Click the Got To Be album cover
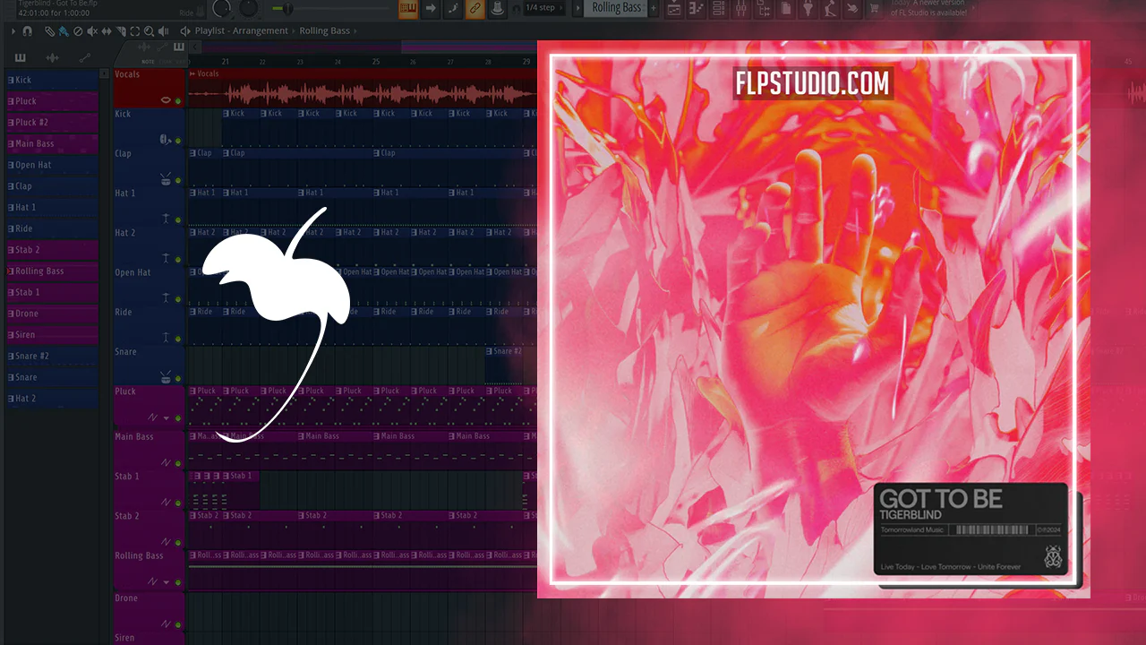1146x645 pixels. pos(814,319)
